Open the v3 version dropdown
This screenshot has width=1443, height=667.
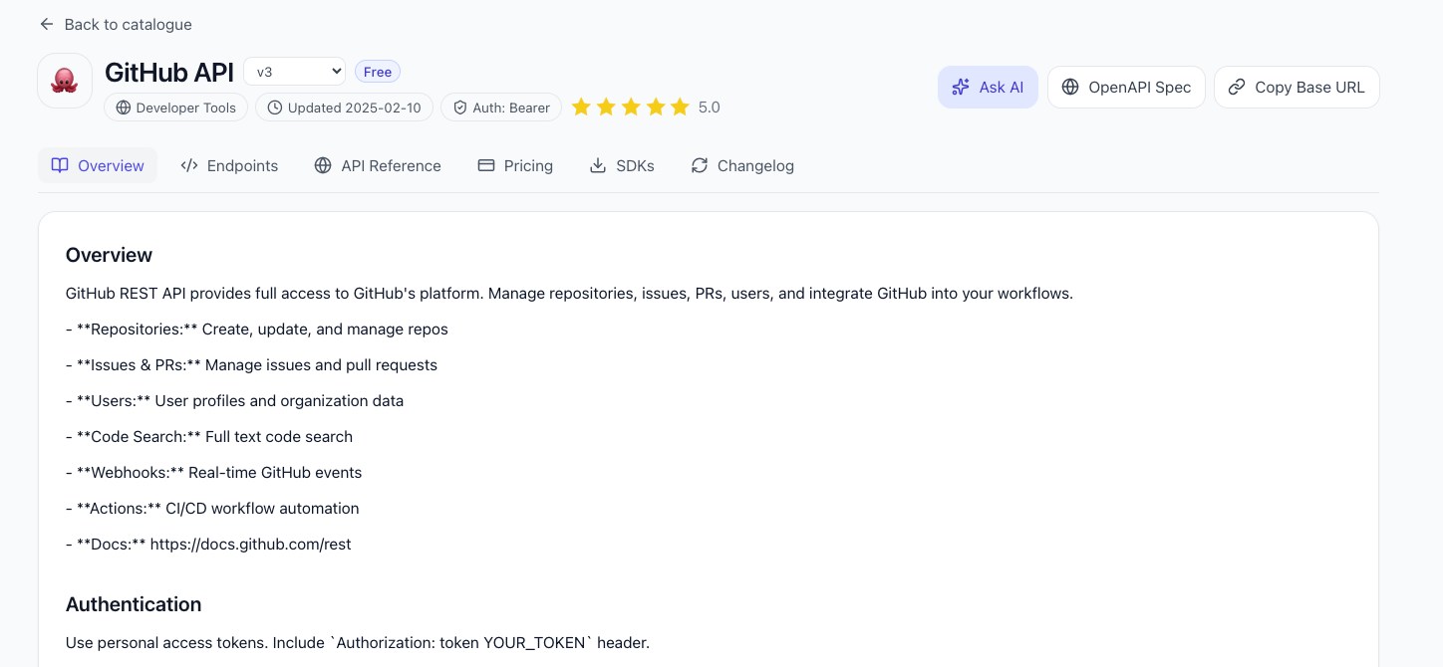(x=294, y=71)
